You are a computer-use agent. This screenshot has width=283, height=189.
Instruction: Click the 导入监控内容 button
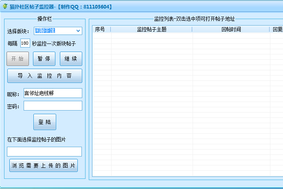coord(44,76)
